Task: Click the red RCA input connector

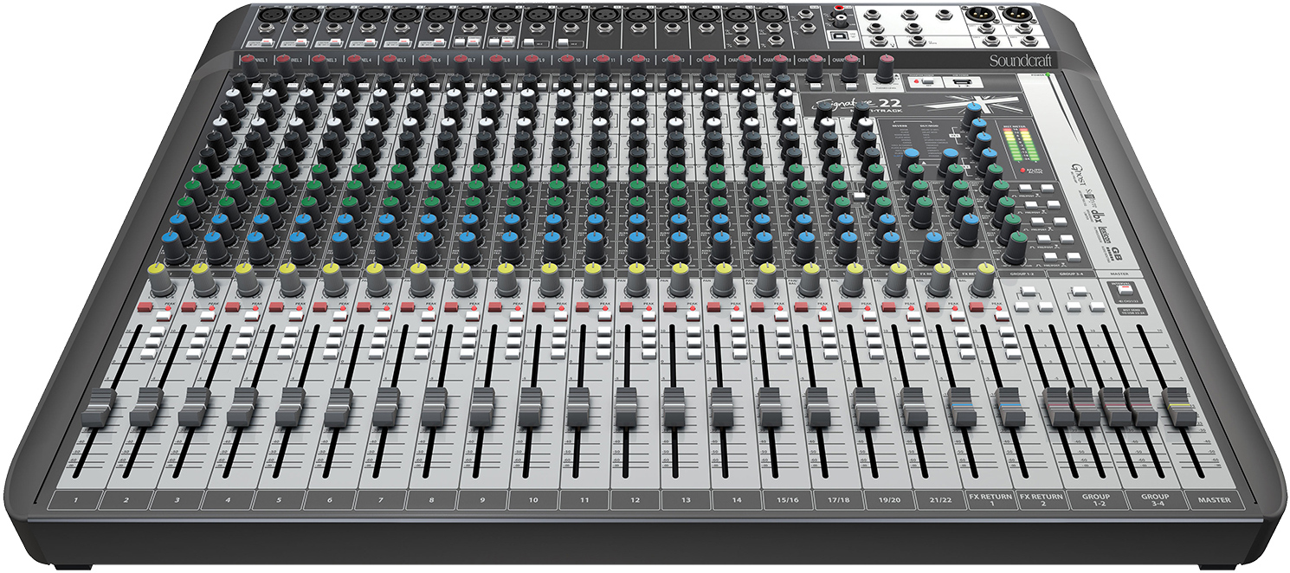Action: [x=839, y=7]
